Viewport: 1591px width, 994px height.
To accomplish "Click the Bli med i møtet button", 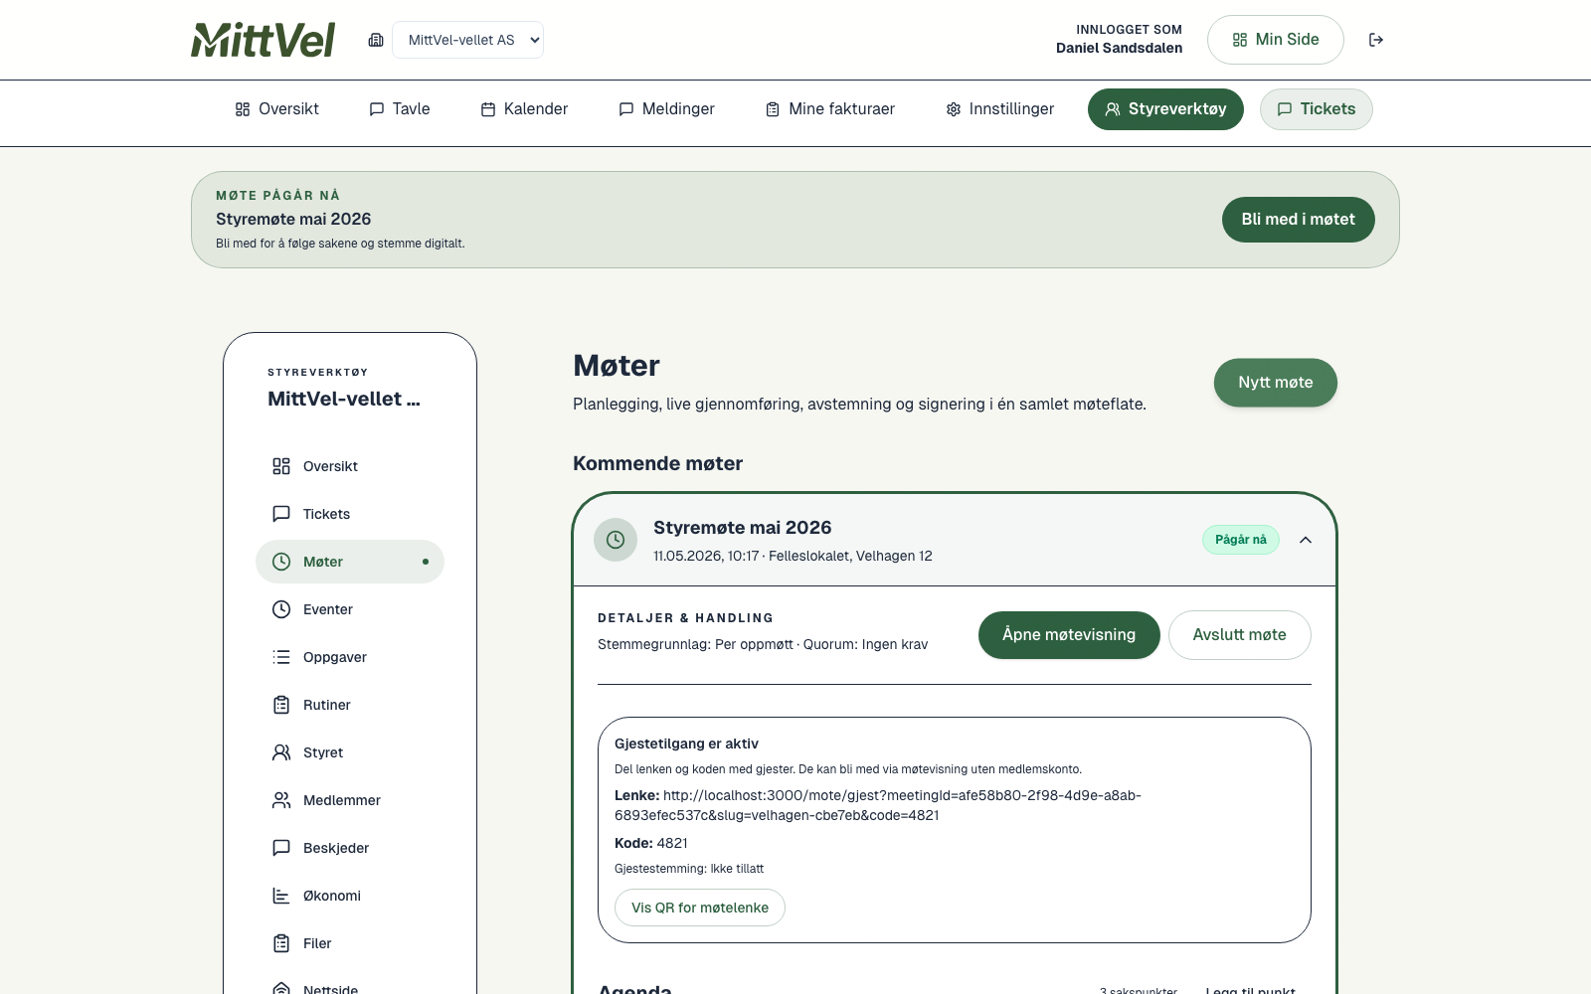I will click(x=1299, y=220).
